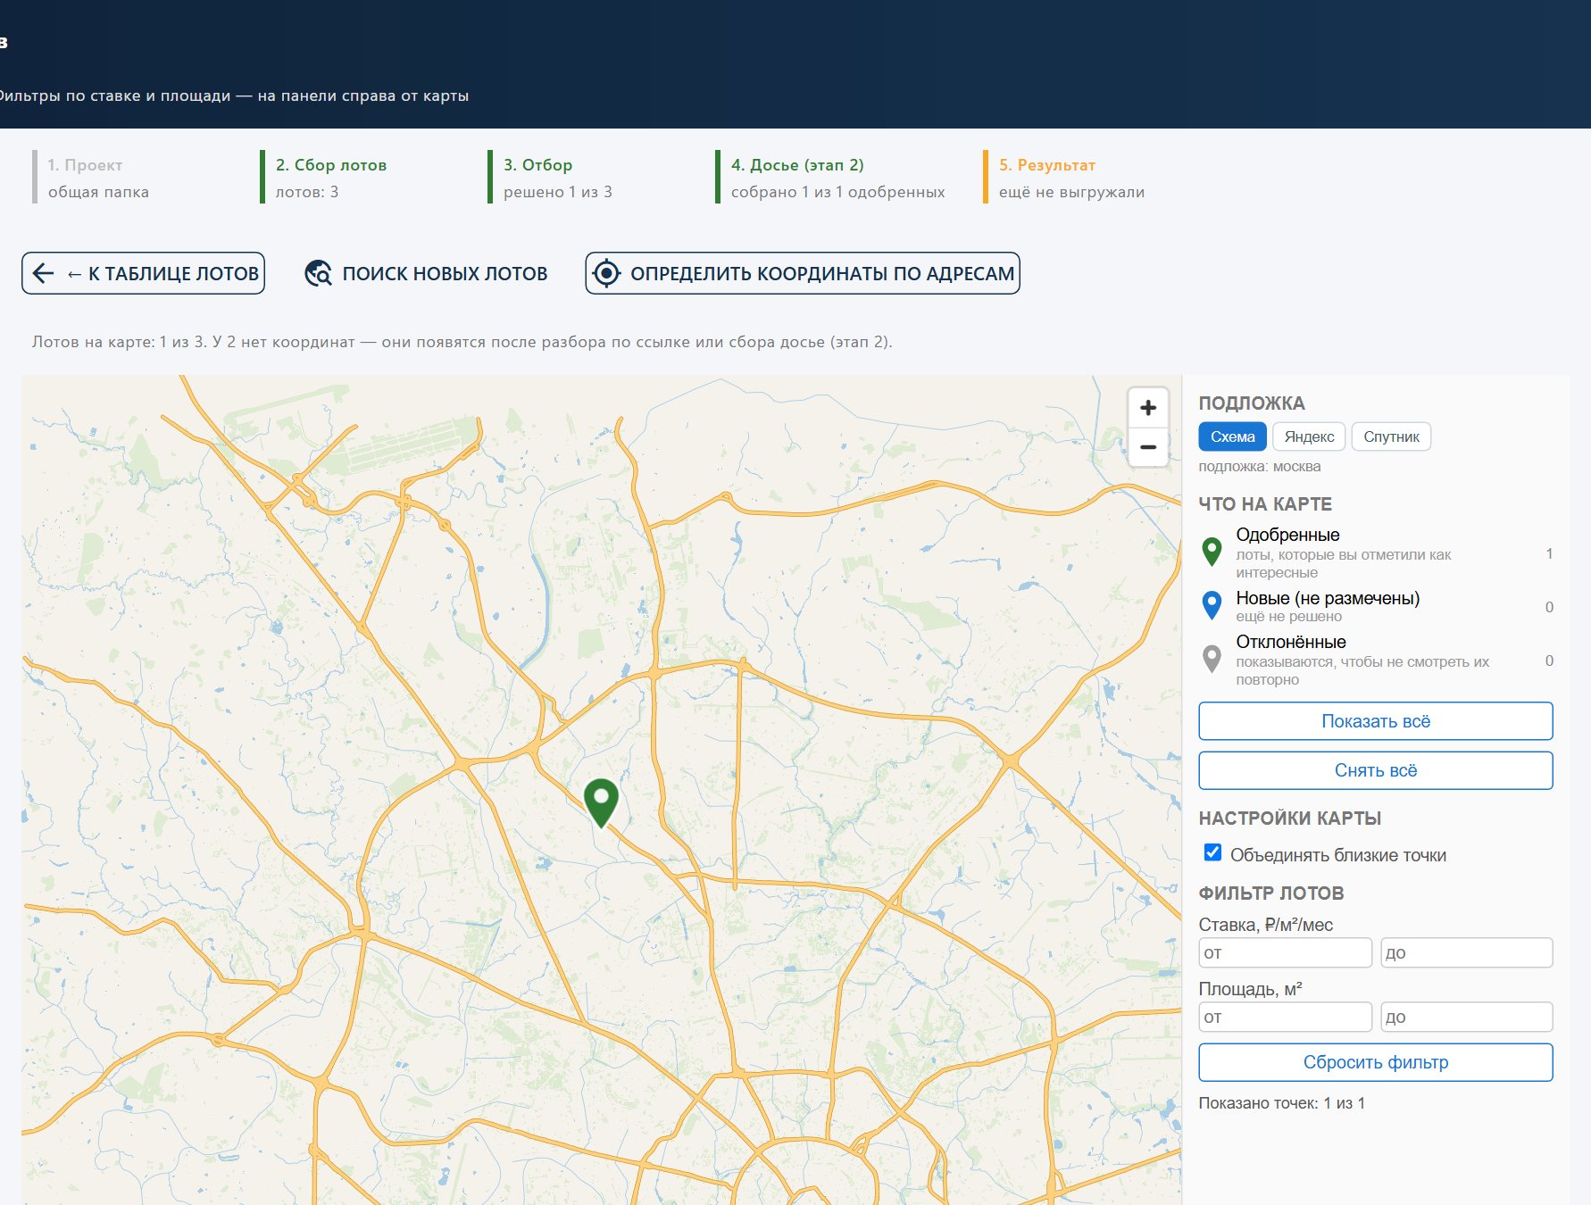Click Снять всё button

click(x=1376, y=770)
